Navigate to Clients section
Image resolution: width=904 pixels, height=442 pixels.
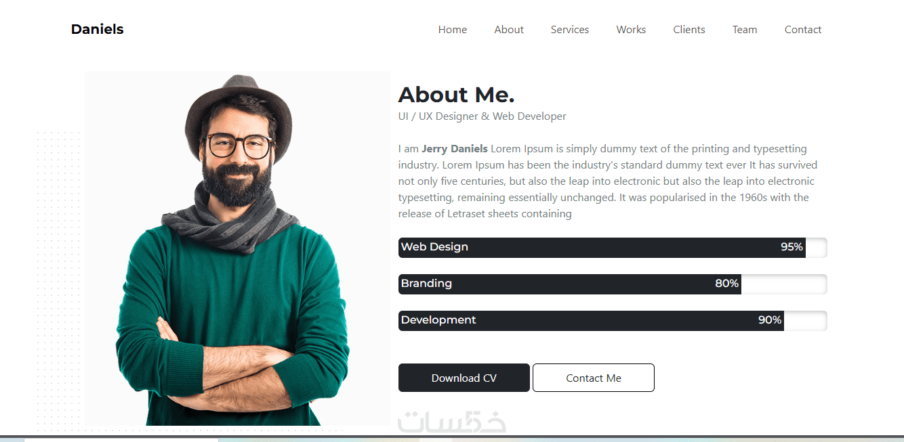pyautogui.click(x=689, y=30)
